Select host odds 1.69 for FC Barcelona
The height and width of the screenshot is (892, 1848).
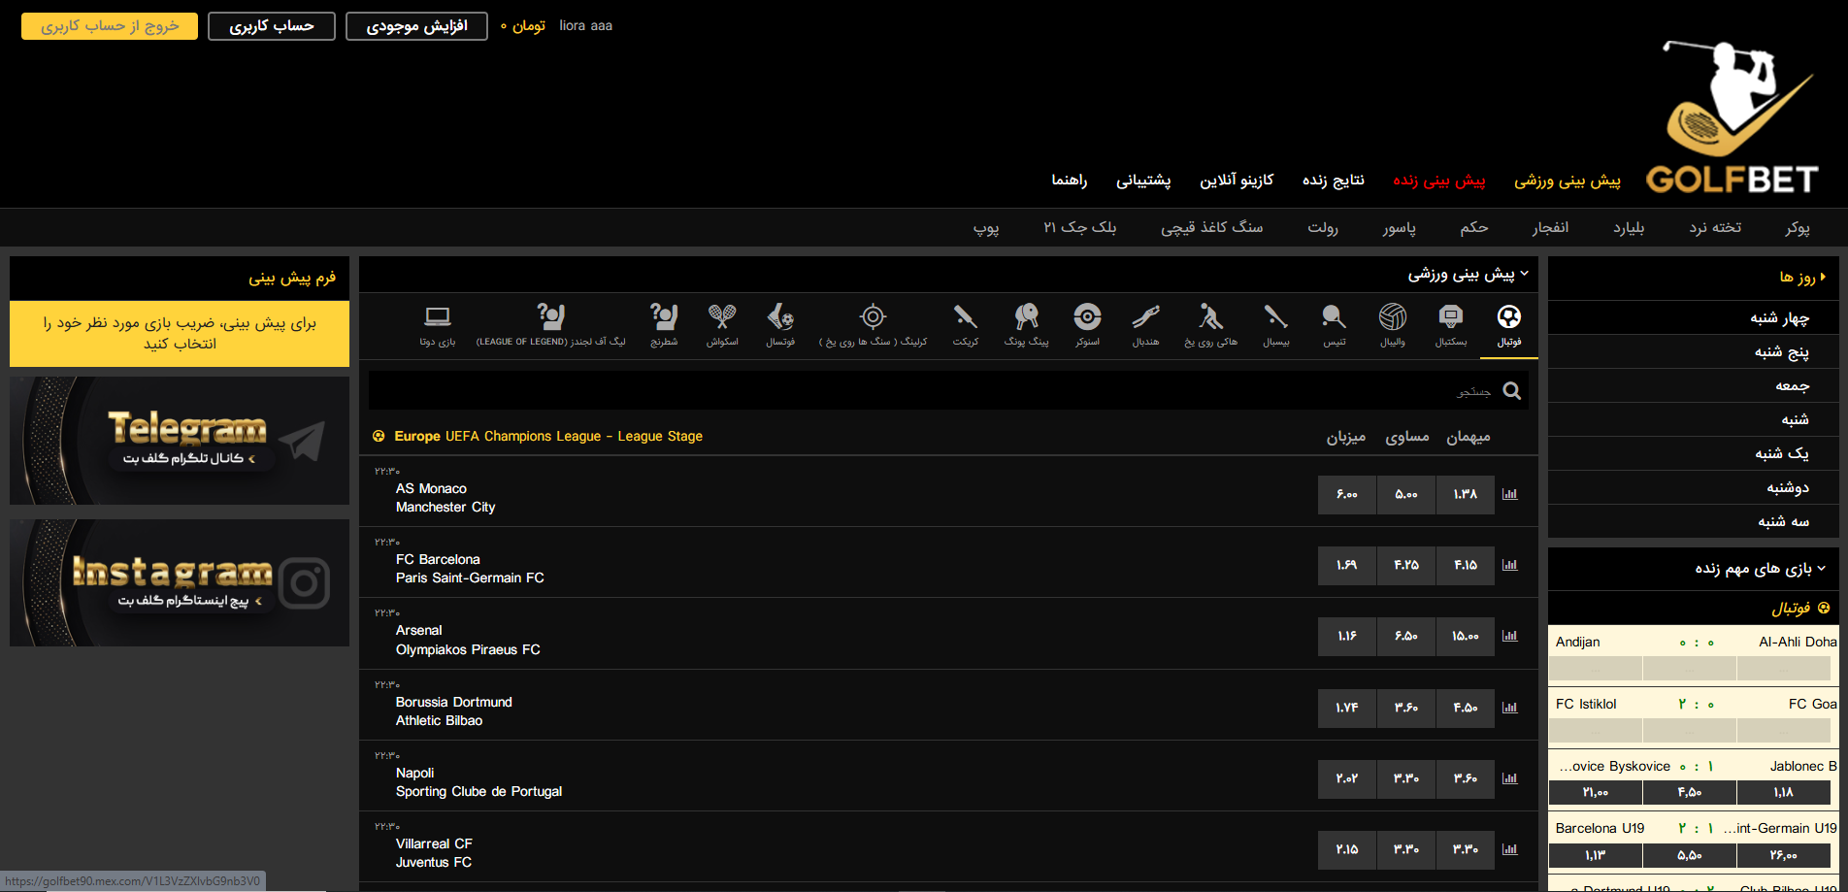[1346, 565]
